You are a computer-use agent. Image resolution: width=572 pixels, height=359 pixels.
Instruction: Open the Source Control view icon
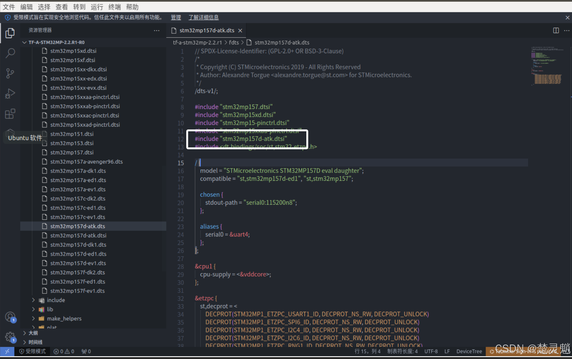click(10, 73)
